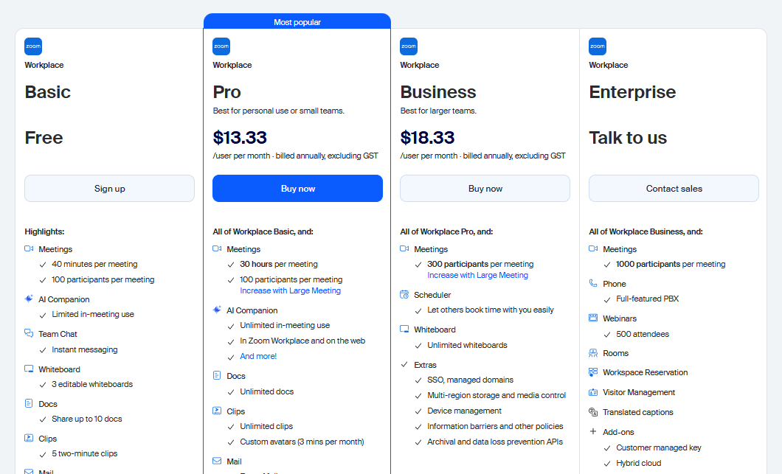Click the Meetings camera icon in Business plan
The width and height of the screenshot is (782, 474).
(x=404, y=248)
